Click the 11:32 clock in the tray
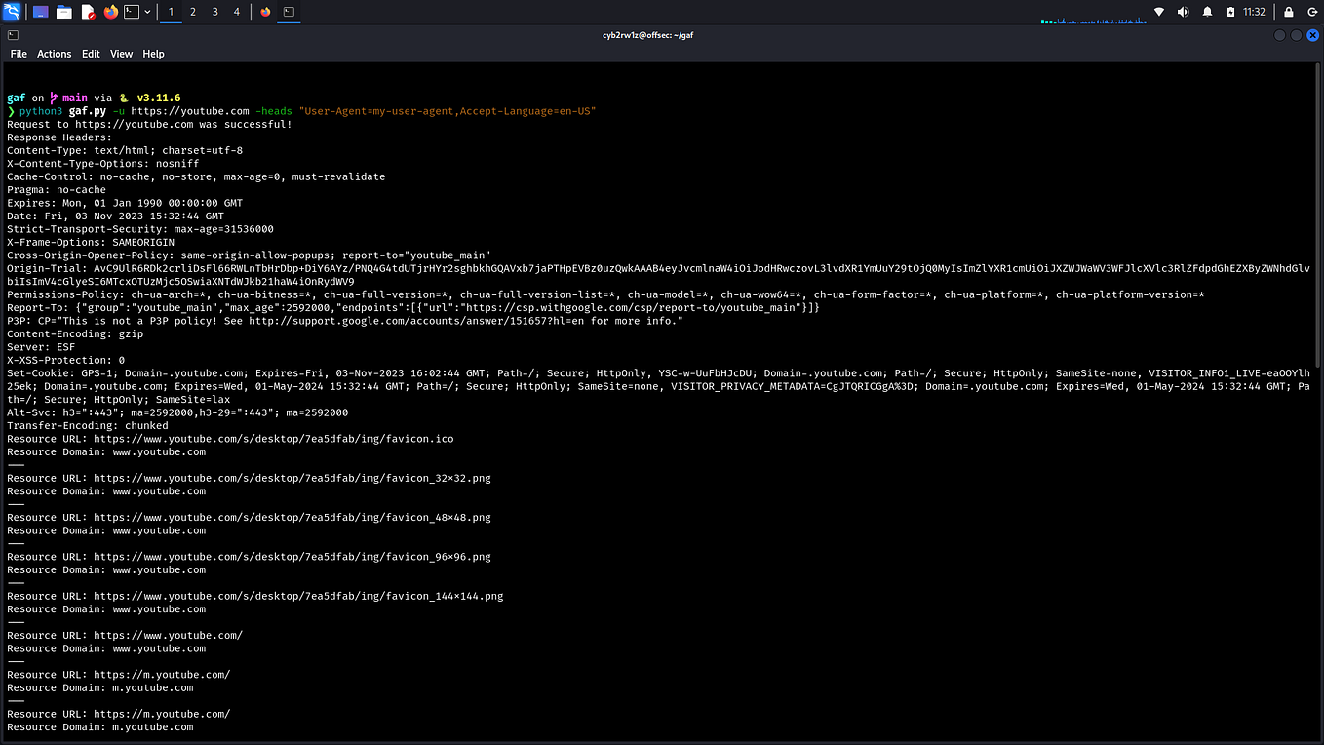1324x745 pixels. coord(1254,12)
